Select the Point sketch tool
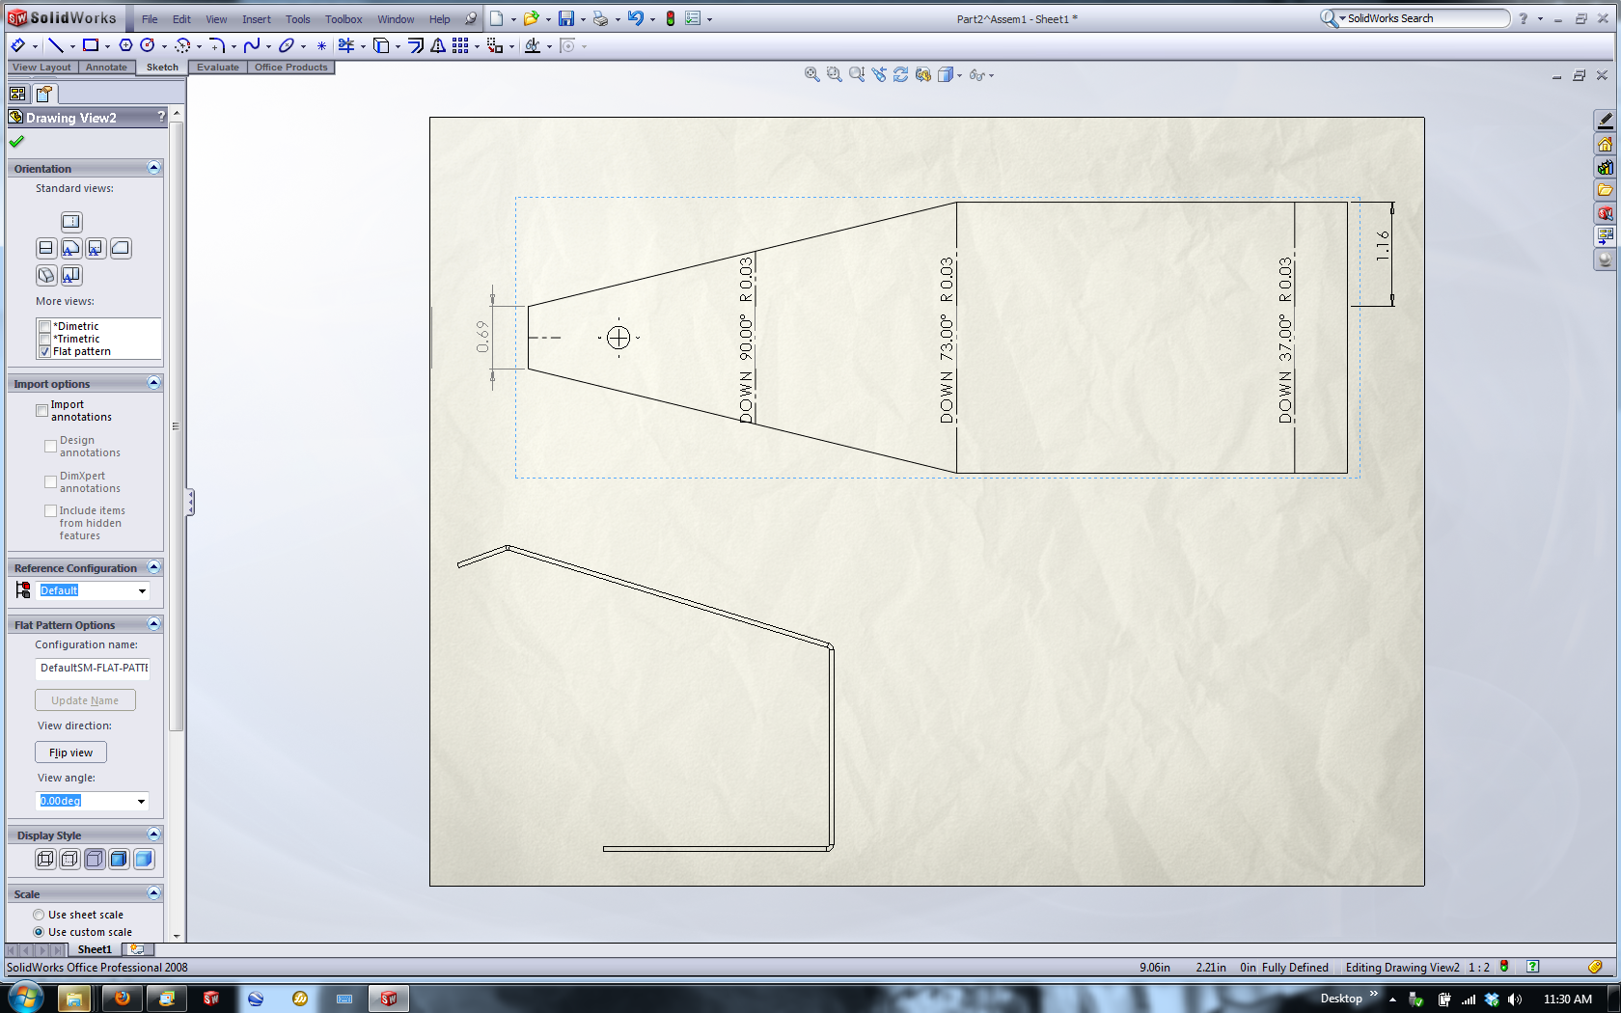The width and height of the screenshot is (1621, 1013). (321, 45)
